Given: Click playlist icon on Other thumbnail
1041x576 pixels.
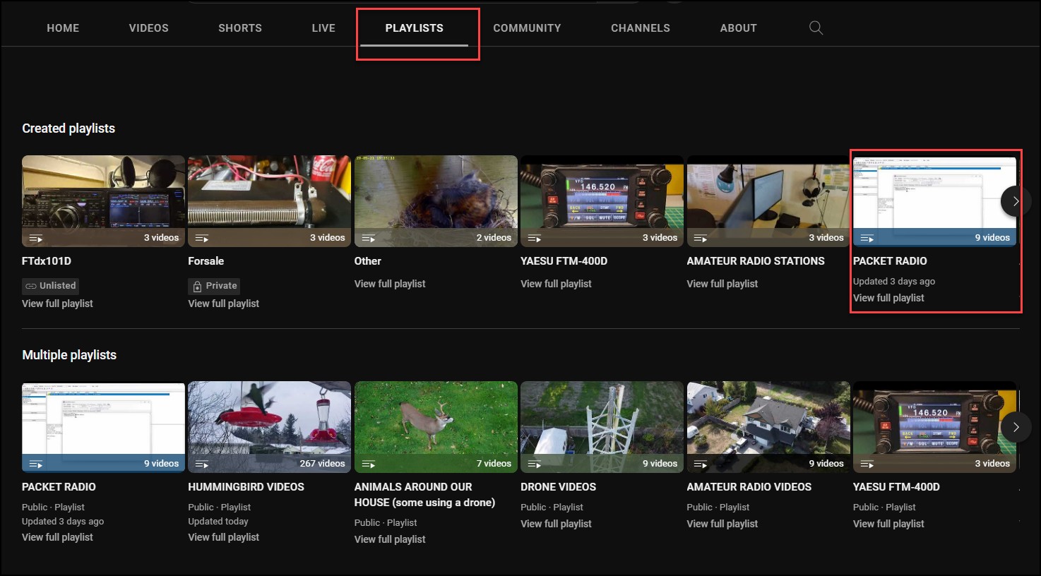Looking at the screenshot, I should click(x=368, y=239).
